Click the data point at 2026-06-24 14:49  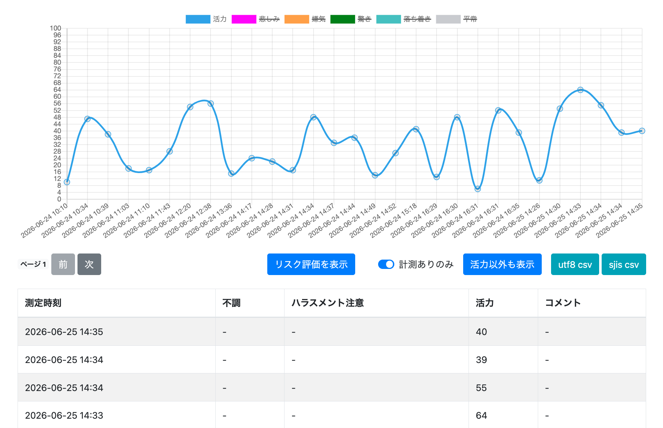point(375,175)
